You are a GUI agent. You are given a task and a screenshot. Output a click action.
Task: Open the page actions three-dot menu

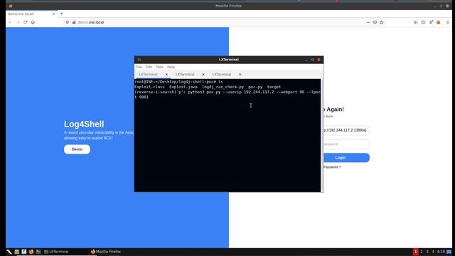pos(368,22)
